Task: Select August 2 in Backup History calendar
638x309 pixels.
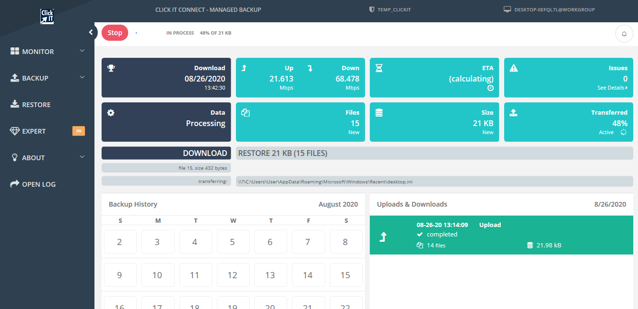Action: coord(120,242)
